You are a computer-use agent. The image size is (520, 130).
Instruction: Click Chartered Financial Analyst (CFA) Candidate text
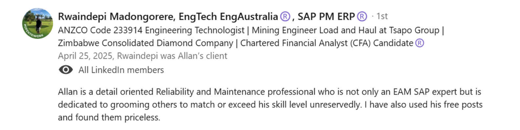click(x=327, y=43)
